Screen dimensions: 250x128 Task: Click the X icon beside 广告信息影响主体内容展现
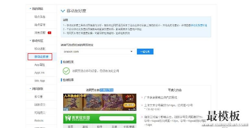(142, 98)
